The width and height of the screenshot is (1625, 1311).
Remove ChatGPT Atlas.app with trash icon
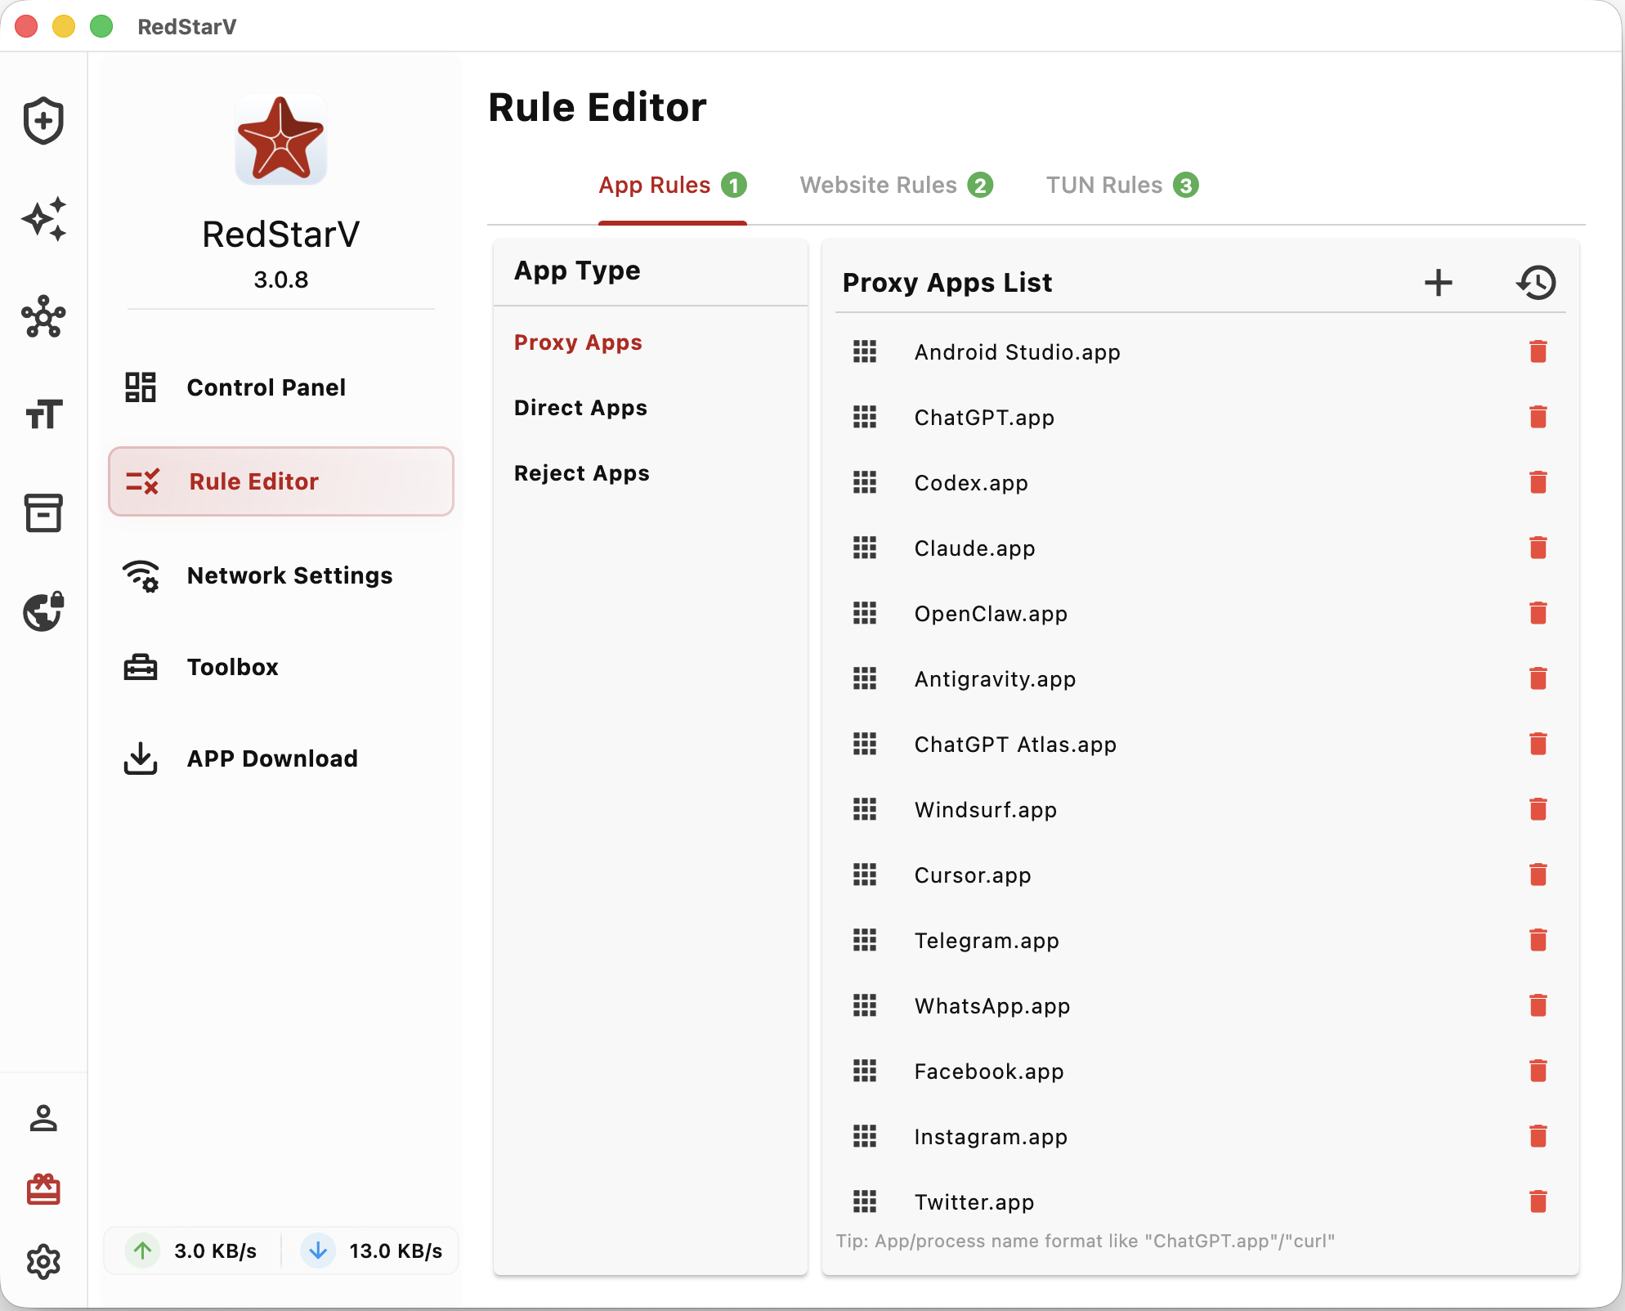point(1538,744)
